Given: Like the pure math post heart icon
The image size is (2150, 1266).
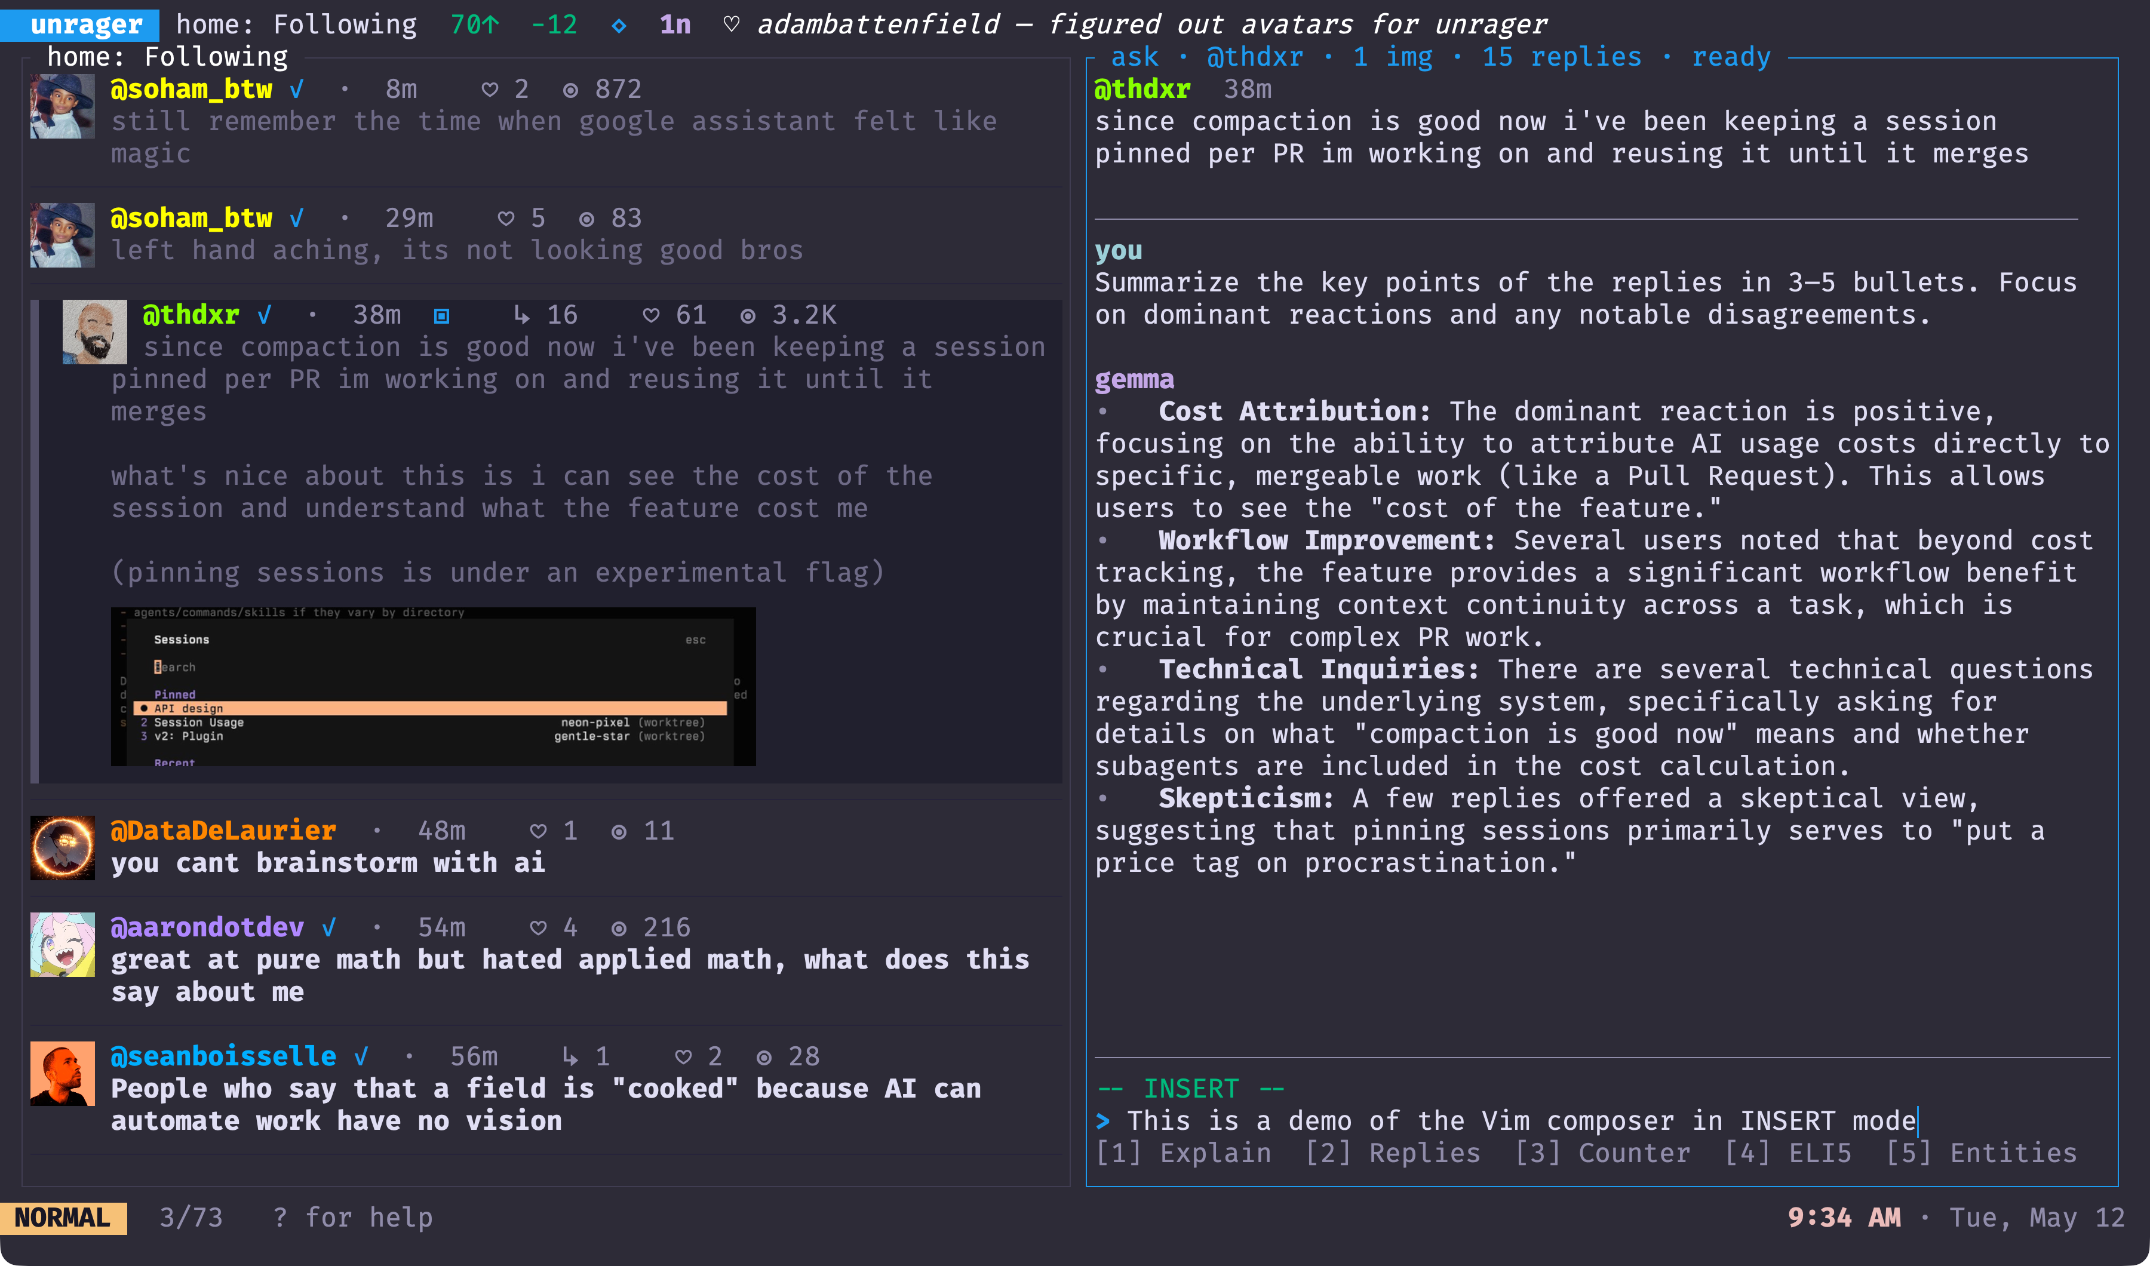Looking at the screenshot, I should click(538, 928).
